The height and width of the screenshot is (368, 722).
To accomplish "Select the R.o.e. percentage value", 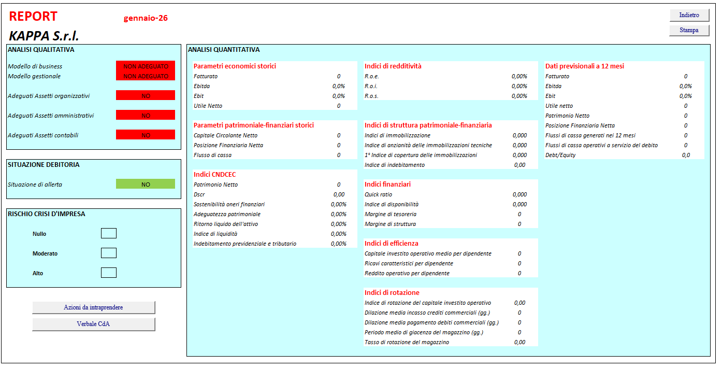I will (x=519, y=76).
